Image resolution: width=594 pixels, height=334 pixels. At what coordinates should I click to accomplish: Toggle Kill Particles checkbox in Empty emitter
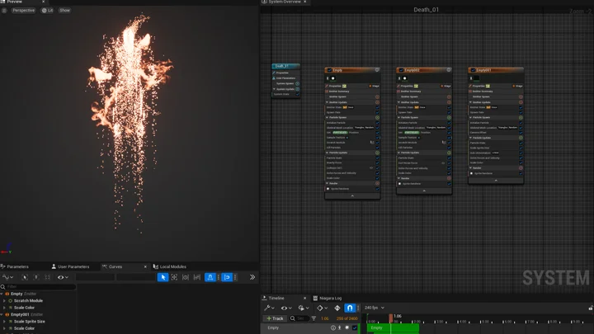pos(377,148)
